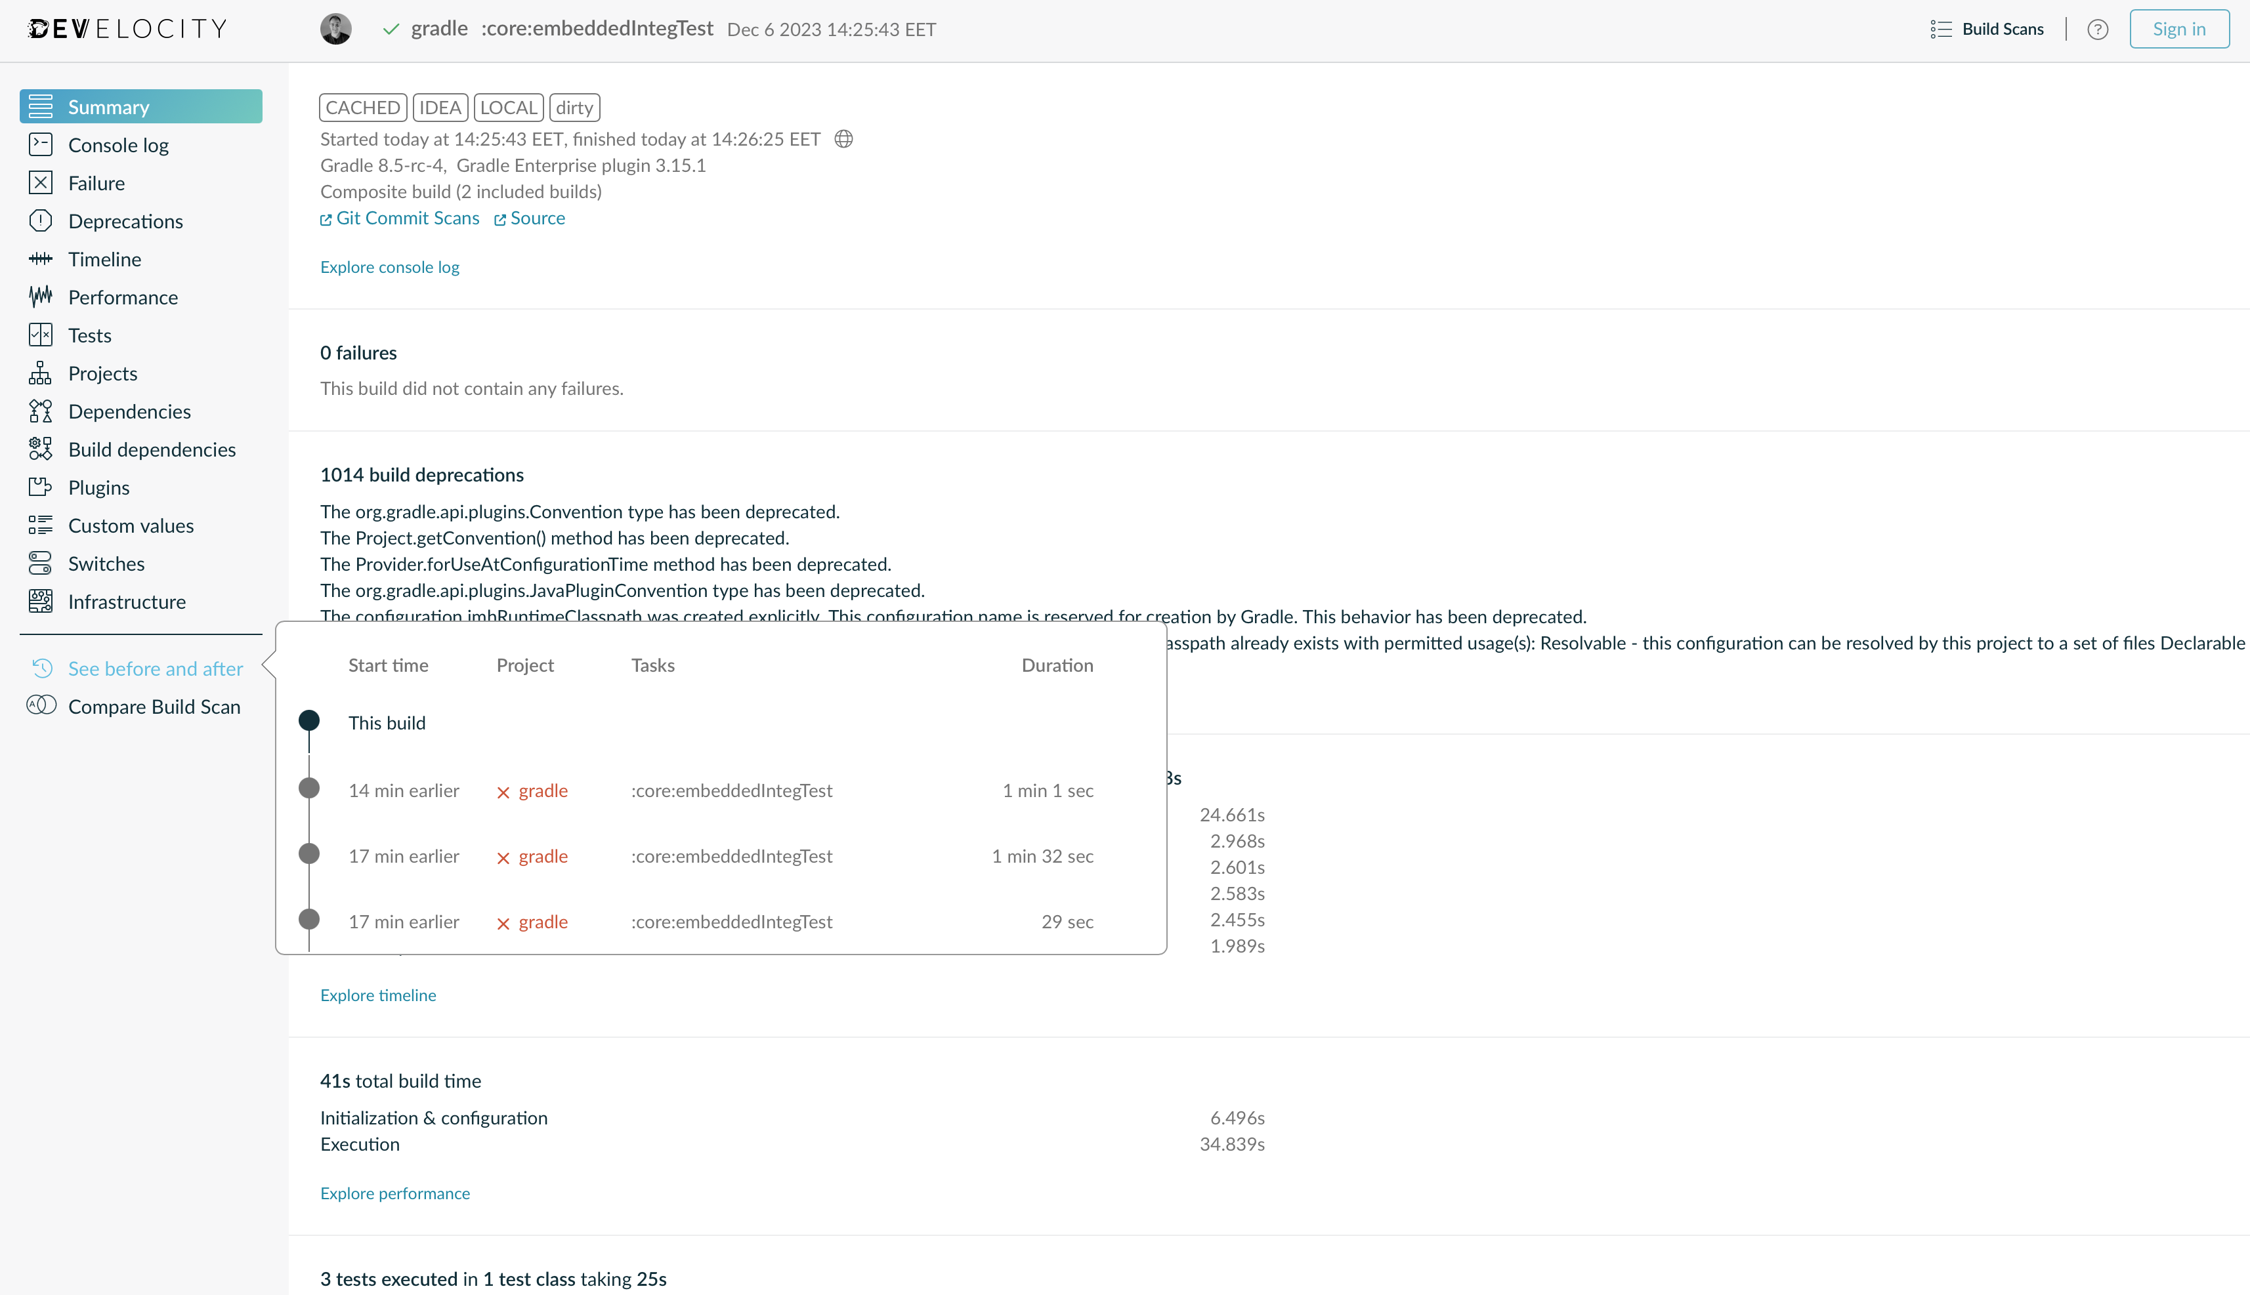Open the Performance waveform icon
The height and width of the screenshot is (1295, 2250).
click(x=40, y=296)
